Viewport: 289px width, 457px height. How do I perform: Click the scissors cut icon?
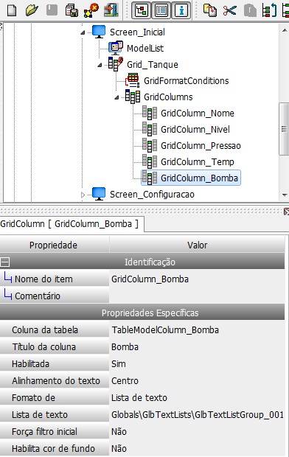(x=229, y=10)
